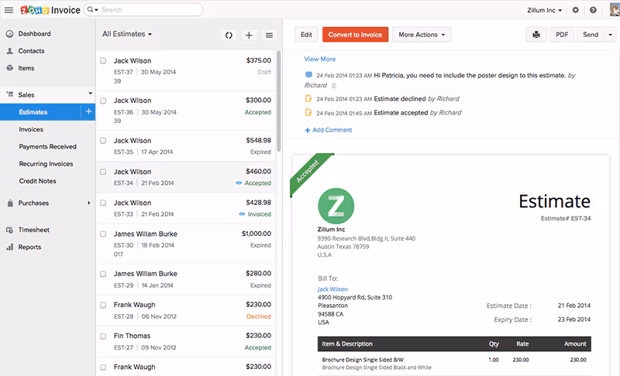Tick the Frank Waugh $230.00 estimate checkbox
This screenshot has height=376, width=620.
(103, 305)
